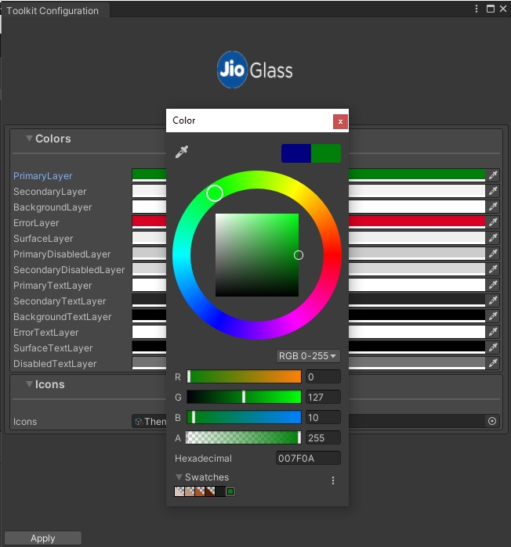
Task: Open object picker circle for Icons field
Action: pos(492,421)
